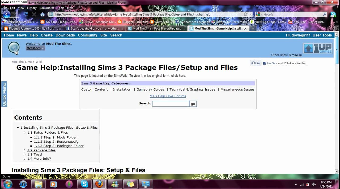Open the Bookmarks menu
Image resolution: width=340 pixels, height=189 pixels.
tap(47, 8)
